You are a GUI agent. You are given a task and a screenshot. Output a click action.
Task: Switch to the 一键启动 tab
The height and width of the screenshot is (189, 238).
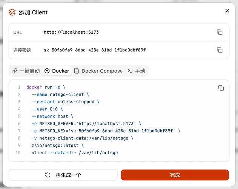tap(26, 71)
